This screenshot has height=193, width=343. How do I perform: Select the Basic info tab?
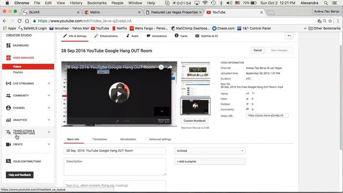click(x=73, y=139)
